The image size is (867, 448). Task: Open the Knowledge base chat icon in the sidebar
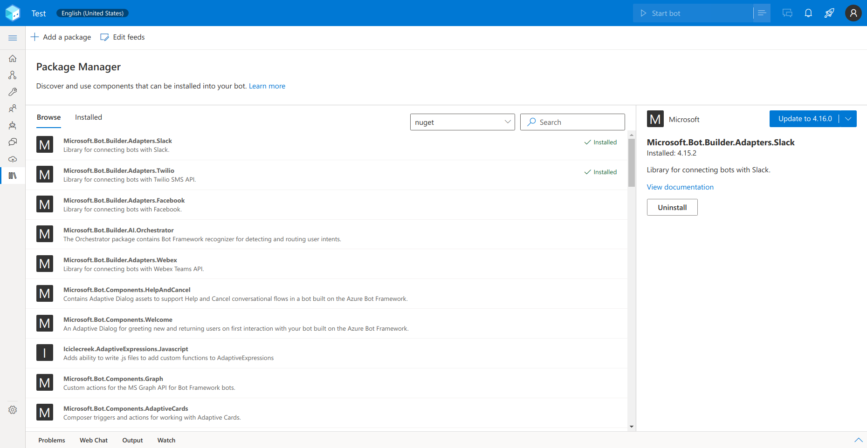[13, 142]
